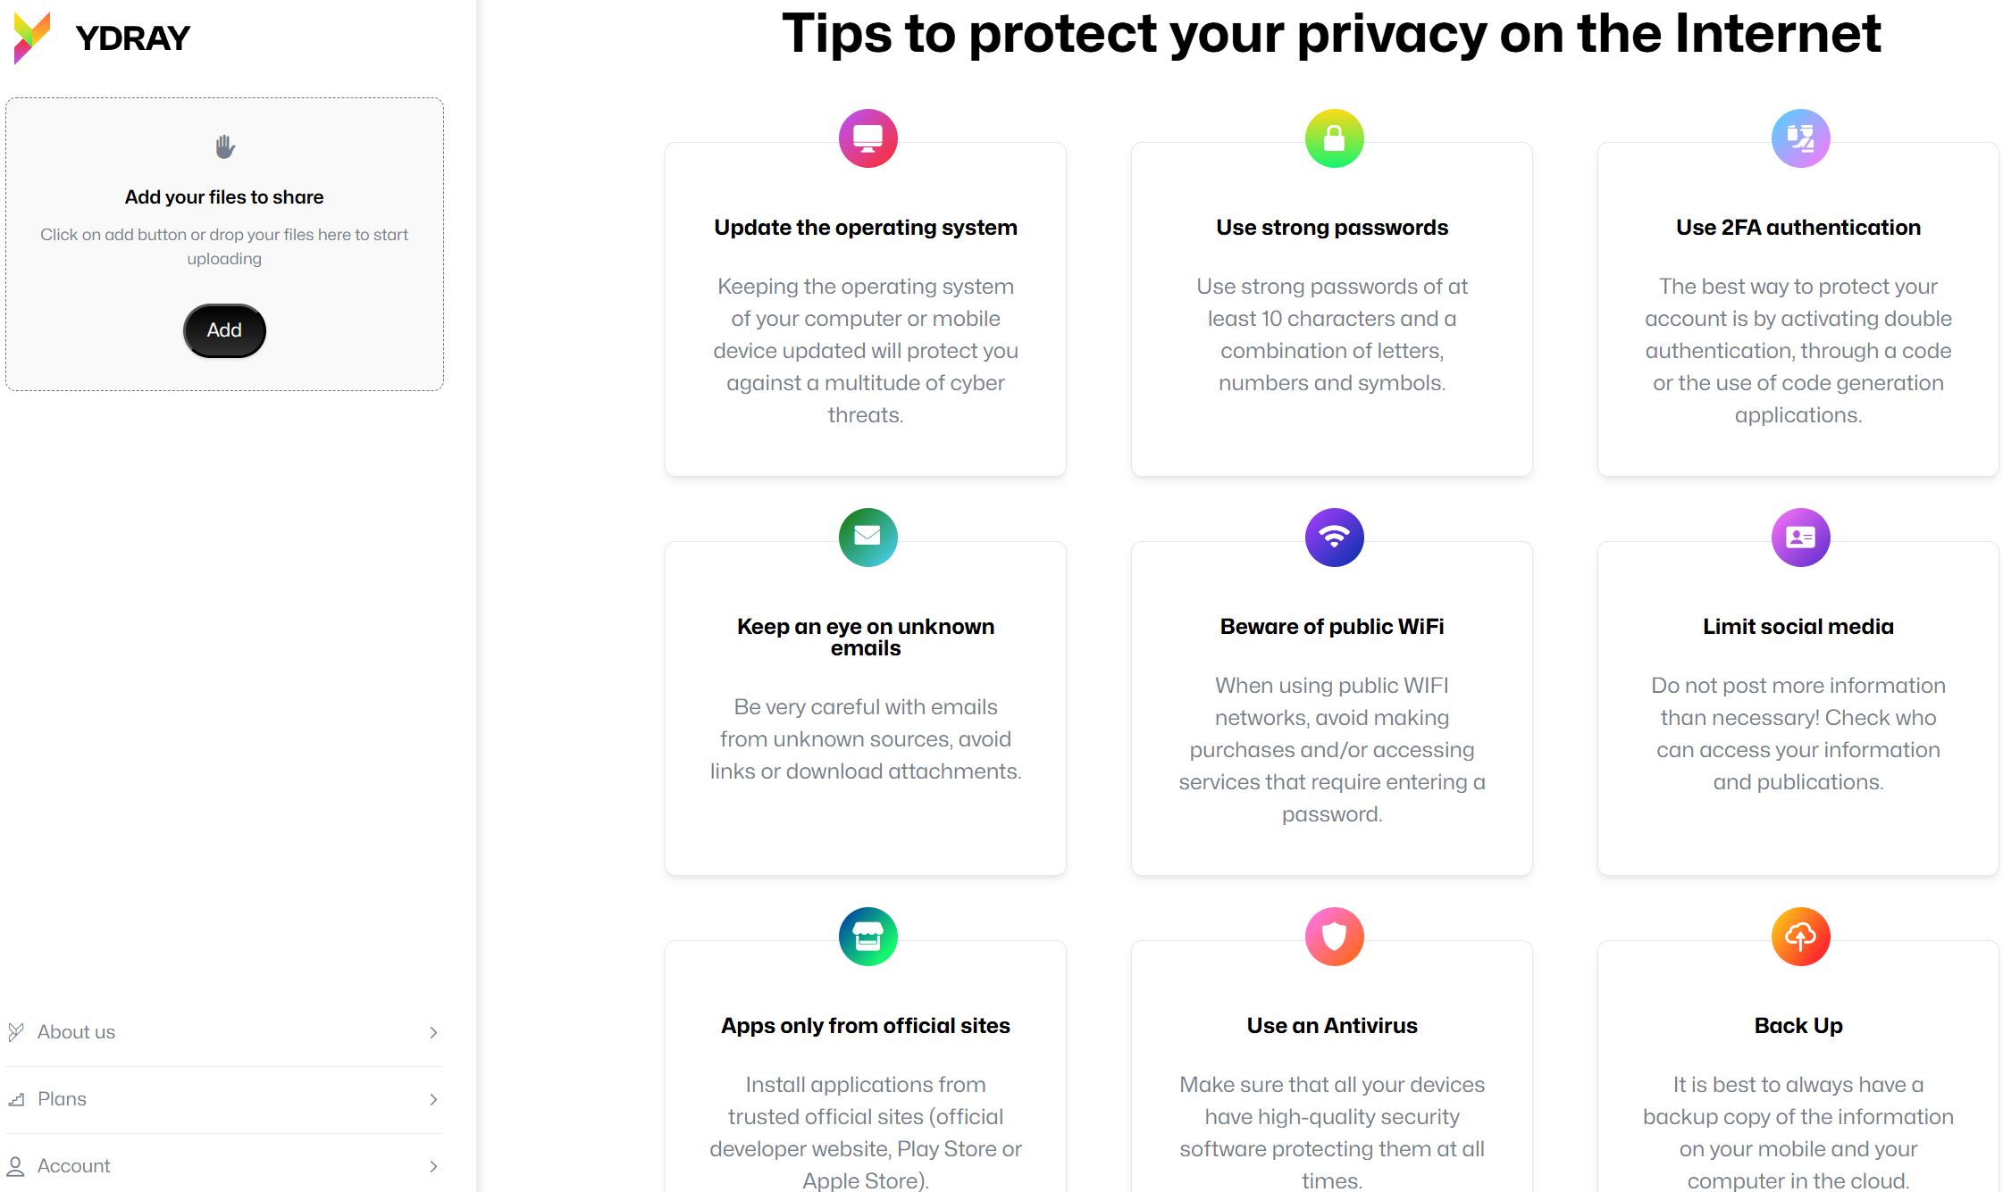Open the Account menu item
This screenshot has height=1192, width=2003.
(x=224, y=1166)
